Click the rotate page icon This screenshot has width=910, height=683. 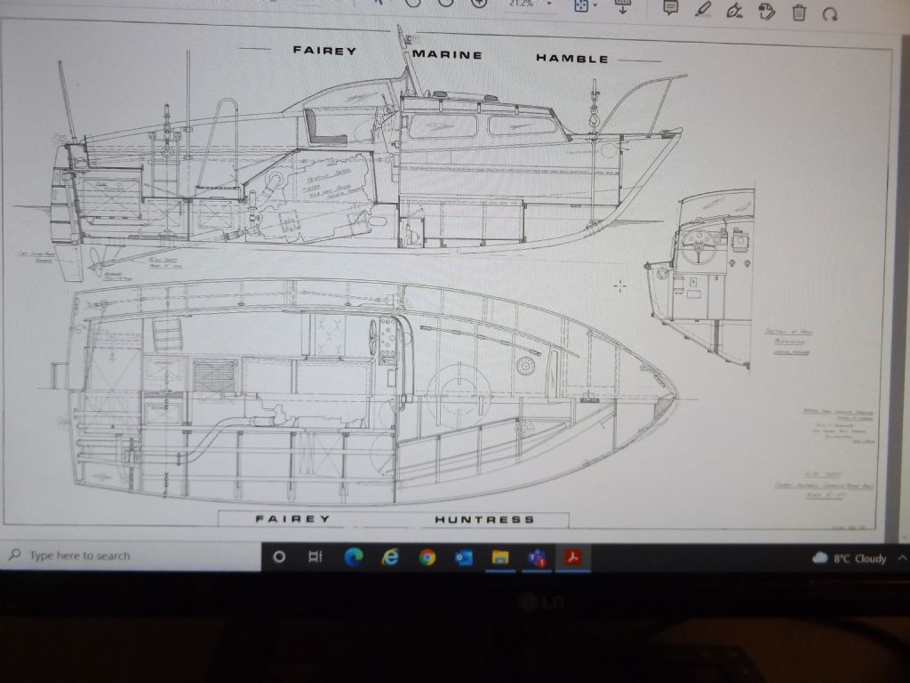tap(830, 13)
